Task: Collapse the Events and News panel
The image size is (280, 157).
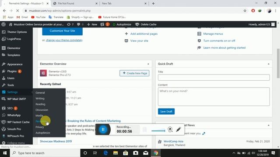Action: (x=269, y=125)
